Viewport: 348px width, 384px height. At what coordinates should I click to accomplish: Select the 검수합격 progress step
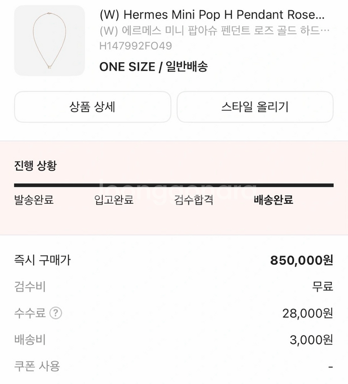(x=193, y=200)
